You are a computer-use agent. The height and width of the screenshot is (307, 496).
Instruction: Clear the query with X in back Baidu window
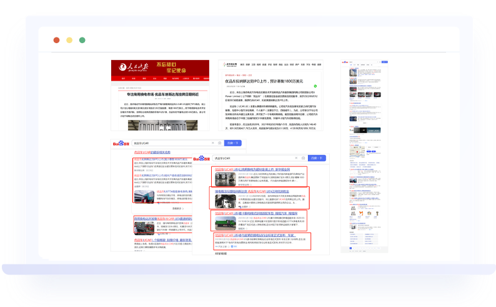coord(213,143)
